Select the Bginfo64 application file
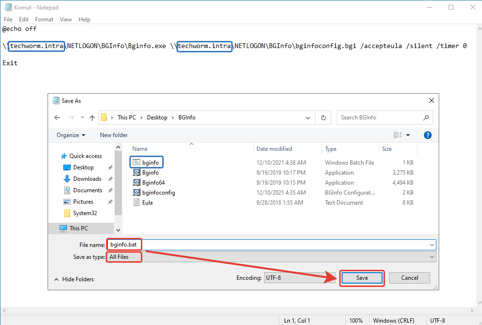This screenshot has height=325, width=482. 153,183
